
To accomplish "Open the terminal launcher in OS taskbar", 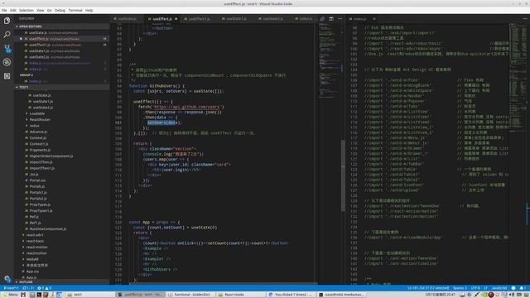I will [x=39, y=295].
